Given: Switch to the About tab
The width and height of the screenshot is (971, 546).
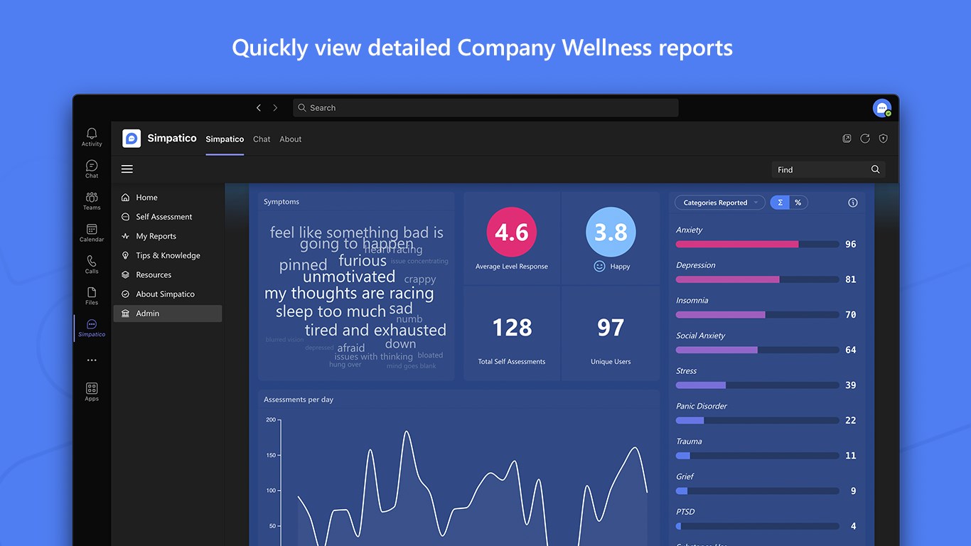Looking at the screenshot, I should tap(291, 139).
